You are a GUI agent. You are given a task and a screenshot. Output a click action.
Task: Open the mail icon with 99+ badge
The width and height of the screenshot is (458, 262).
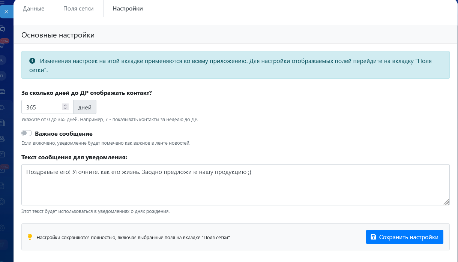(x=3, y=170)
